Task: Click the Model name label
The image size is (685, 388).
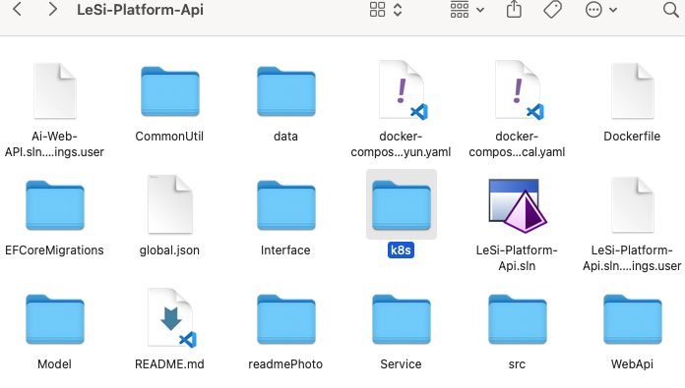Action: pyautogui.click(x=54, y=364)
